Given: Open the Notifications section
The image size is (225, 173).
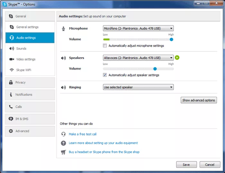Looking at the screenshot, I should (30, 95).
